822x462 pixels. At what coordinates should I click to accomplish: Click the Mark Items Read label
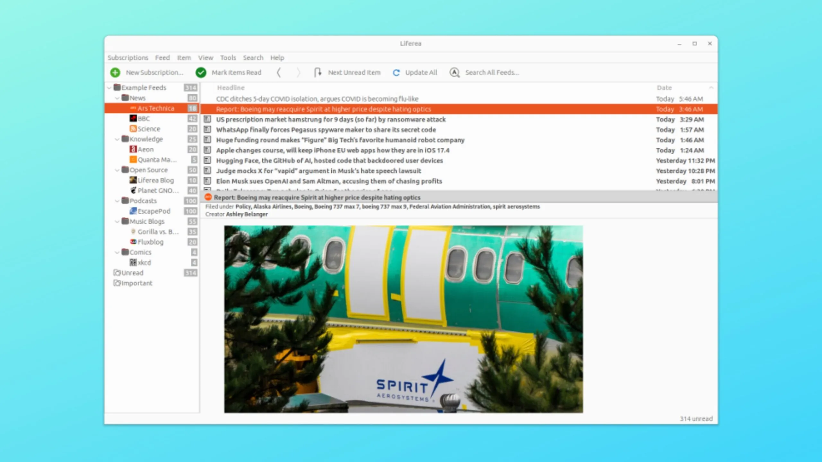coord(236,73)
